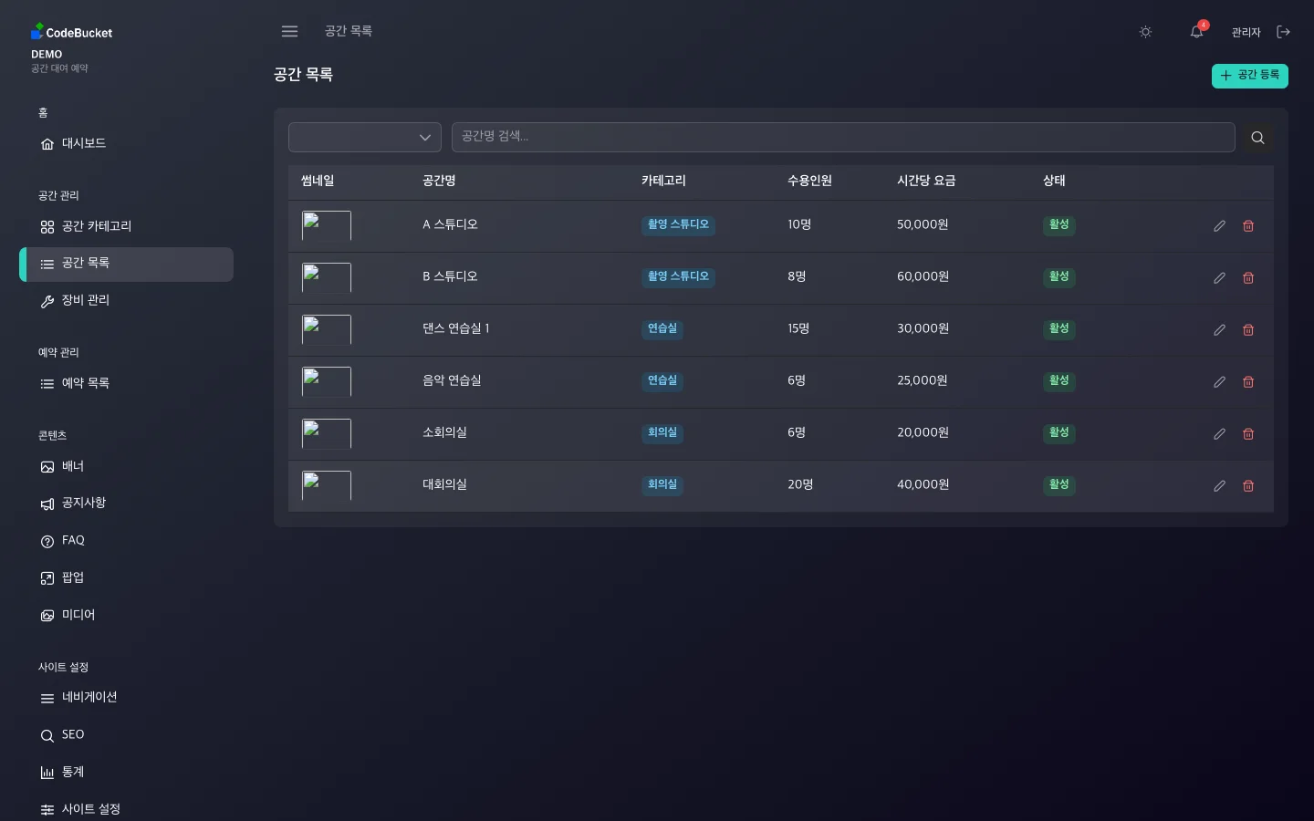Viewport: 1314px width, 821px height.
Task: Click the edit pencil for A 스튜디오
Action: pyautogui.click(x=1219, y=226)
